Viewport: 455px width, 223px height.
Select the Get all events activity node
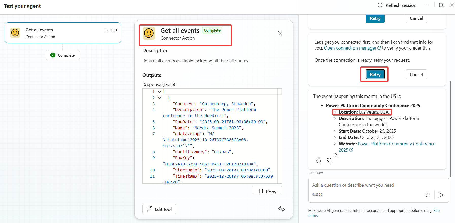pyautogui.click(x=63, y=33)
